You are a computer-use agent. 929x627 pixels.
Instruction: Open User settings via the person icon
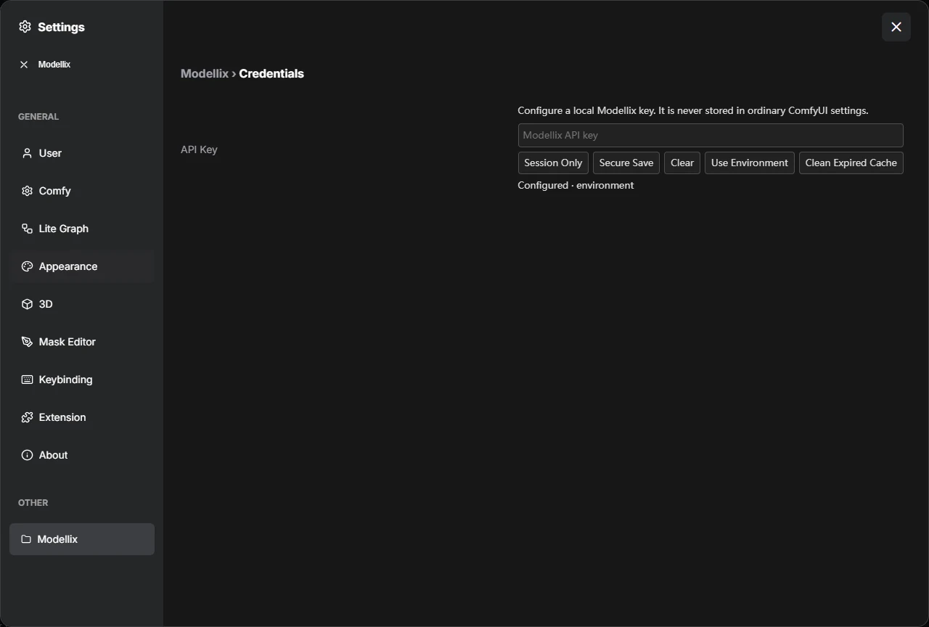[x=27, y=153]
